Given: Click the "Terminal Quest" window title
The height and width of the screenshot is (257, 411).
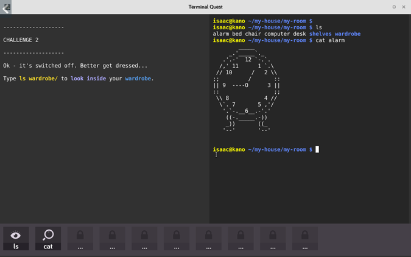Looking at the screenshot, I should (205, 7).
